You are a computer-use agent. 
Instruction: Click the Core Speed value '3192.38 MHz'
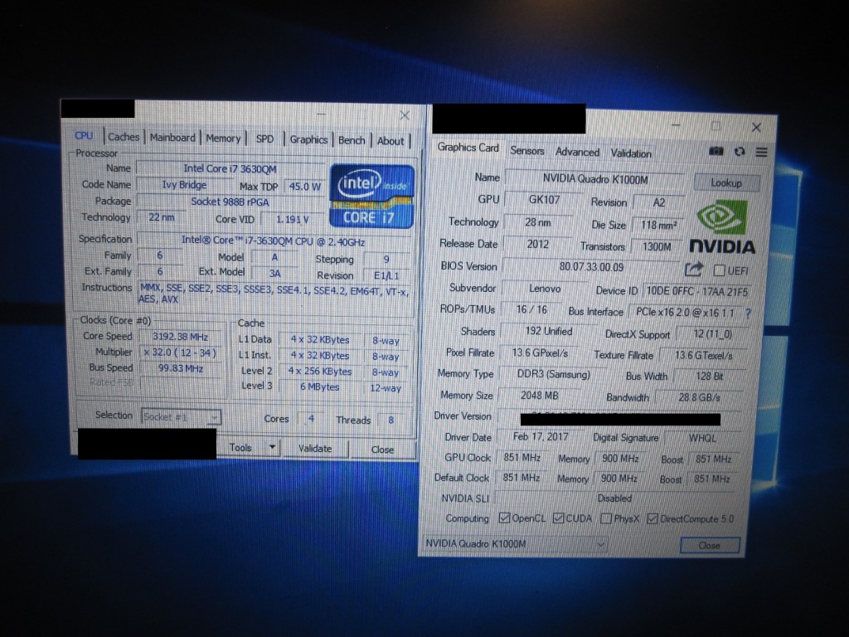180,337
